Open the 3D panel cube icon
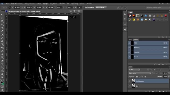This screenshot has width=170, height=95. pyautogui.click(x=125, y=30)
